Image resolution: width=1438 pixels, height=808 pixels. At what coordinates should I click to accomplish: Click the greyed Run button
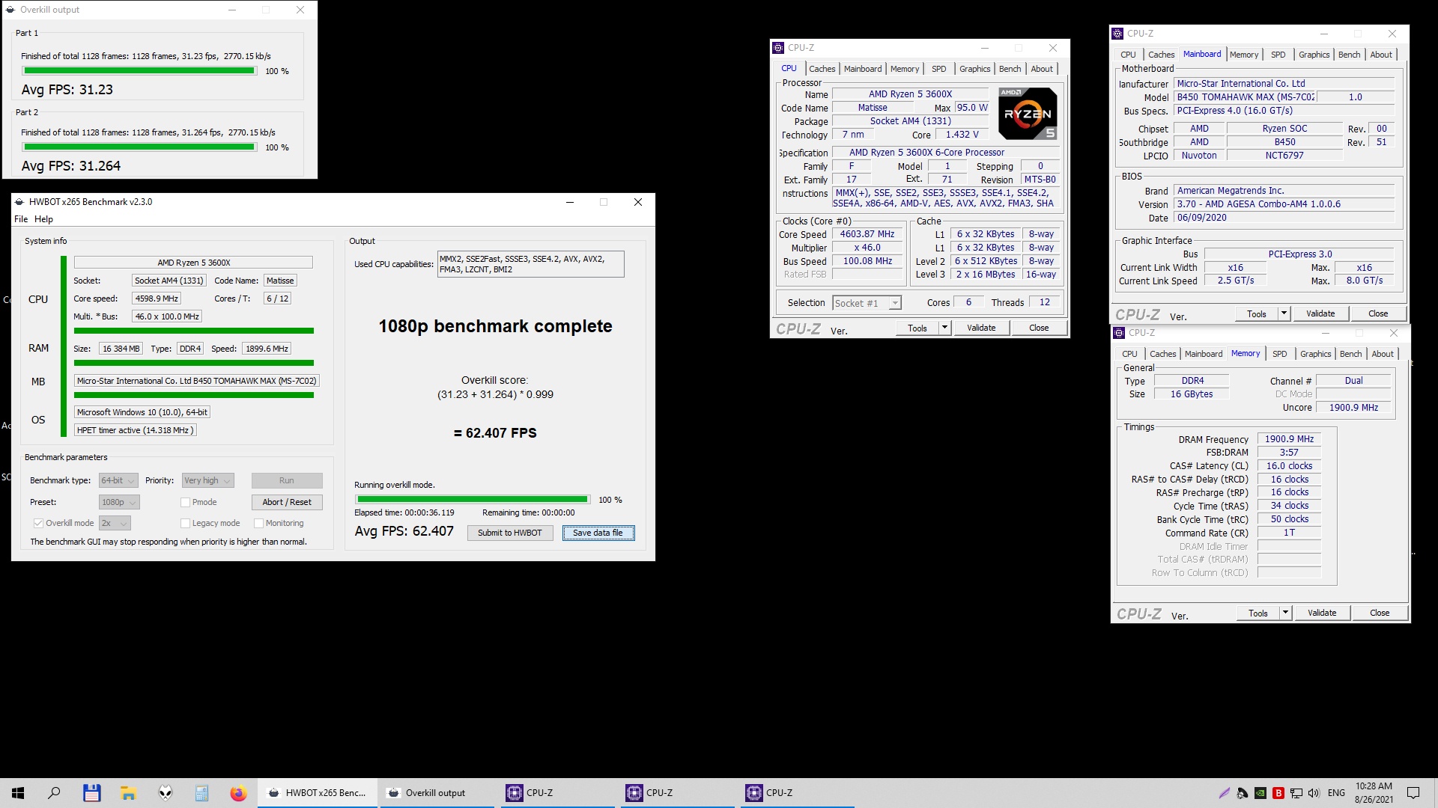(287, 480)
